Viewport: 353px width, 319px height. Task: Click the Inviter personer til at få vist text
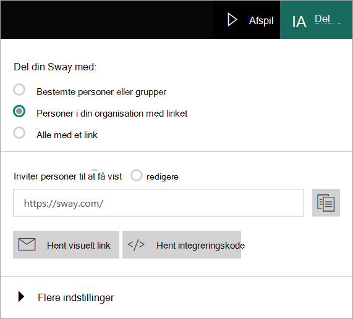[68, 176]
